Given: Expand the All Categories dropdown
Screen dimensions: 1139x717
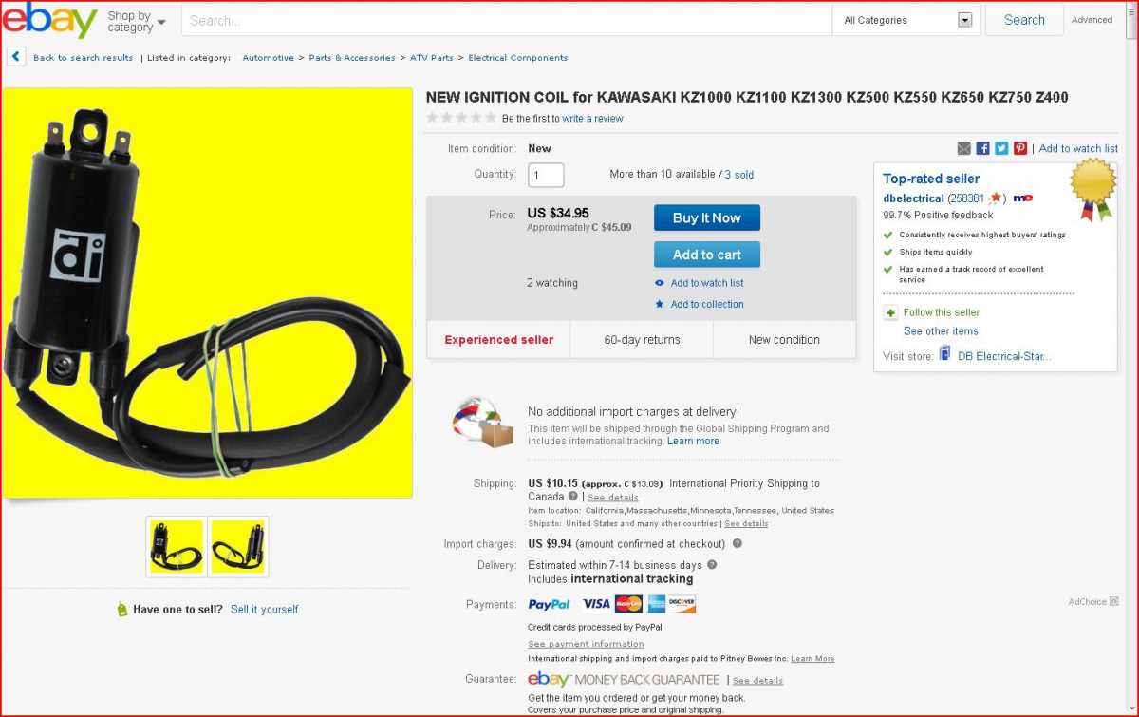Looking at the screenshot, I should point(908,20).
